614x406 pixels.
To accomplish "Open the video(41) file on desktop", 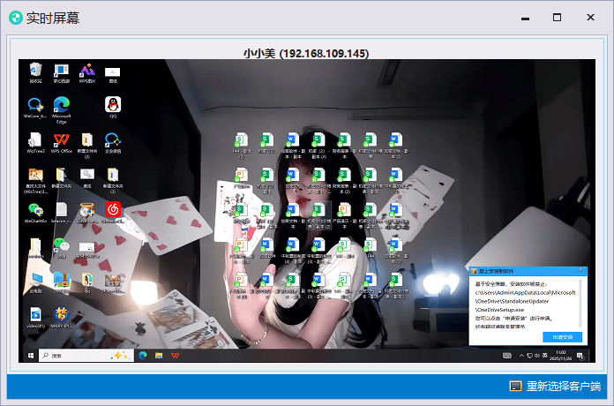I will click(x=35, y=314).
